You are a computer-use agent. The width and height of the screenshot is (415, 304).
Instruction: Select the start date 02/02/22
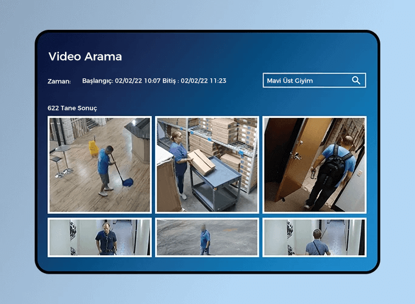coord(128,80)
